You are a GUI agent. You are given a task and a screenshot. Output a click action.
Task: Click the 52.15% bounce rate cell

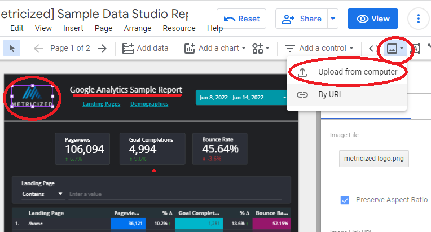point(271,224)
